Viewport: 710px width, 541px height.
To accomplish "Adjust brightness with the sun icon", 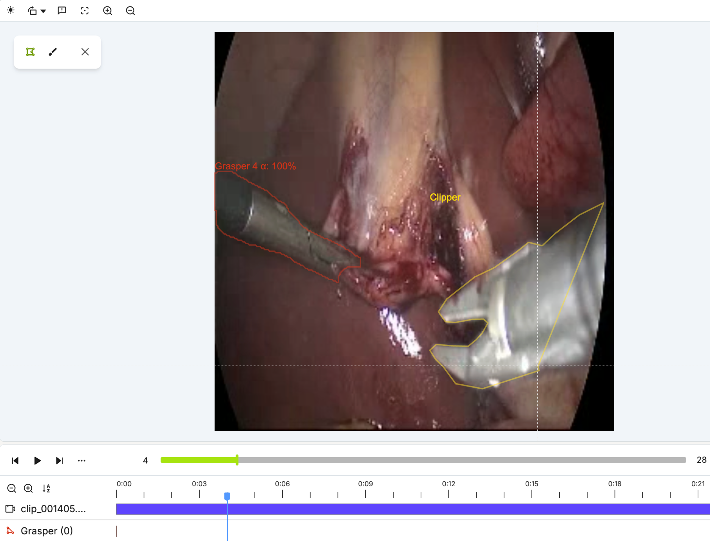I will 11,10.
